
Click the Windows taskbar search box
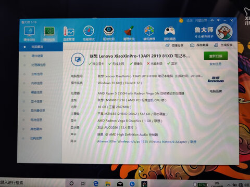tap(33, 182)
